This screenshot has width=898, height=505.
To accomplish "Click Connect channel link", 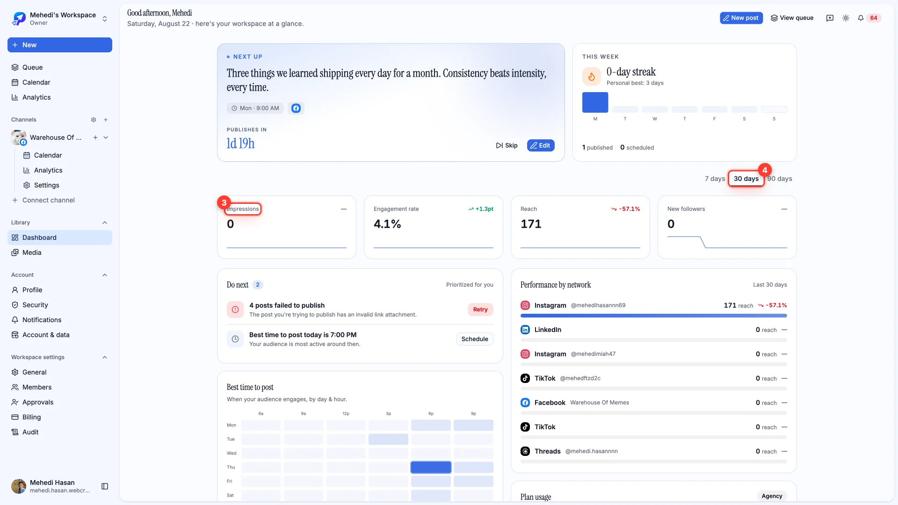I will [x=43, y=200].
